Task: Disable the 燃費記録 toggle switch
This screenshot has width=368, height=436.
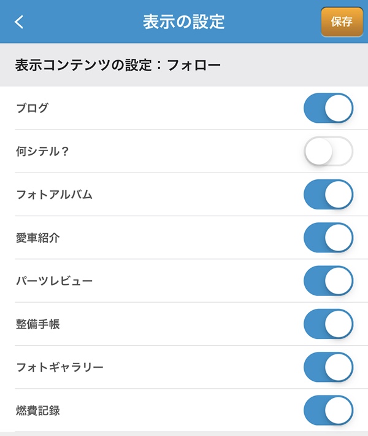Action: point(329,410)
